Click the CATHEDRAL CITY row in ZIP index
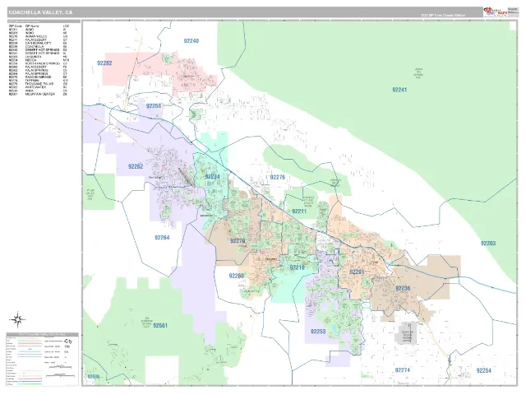The width and height of the screenshot is (526, 395). pos(39,43)
